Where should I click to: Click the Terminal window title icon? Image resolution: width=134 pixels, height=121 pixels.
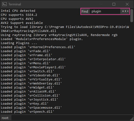5,4
